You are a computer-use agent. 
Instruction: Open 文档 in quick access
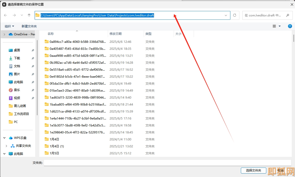[x=14, y=66]
